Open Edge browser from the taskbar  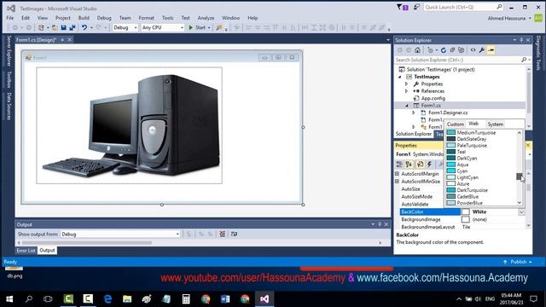[108, 299]
